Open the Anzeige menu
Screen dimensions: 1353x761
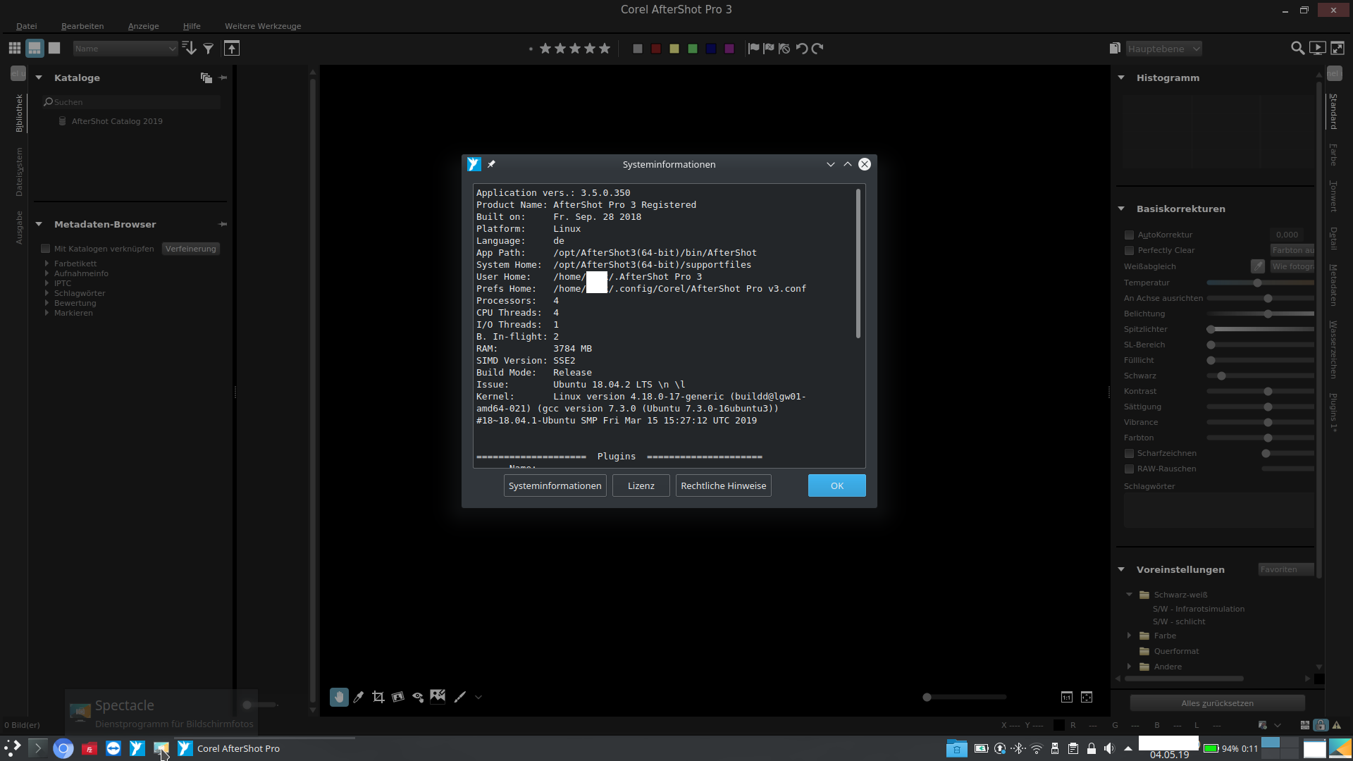pos(144,26)
